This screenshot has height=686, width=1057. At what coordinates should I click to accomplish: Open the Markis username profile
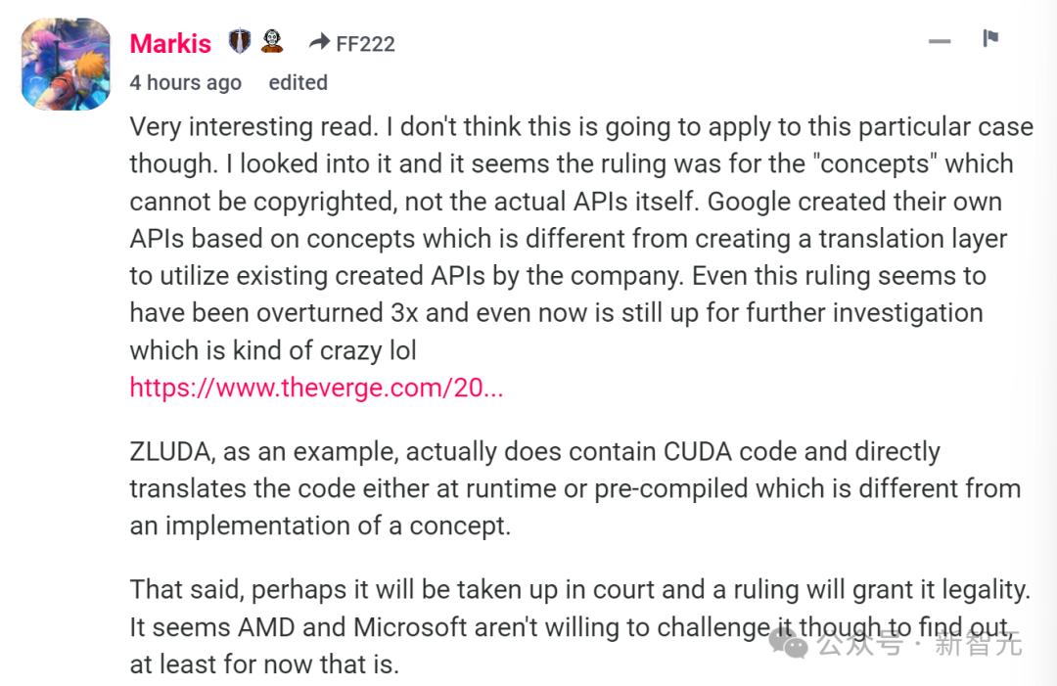coord(170,44)
